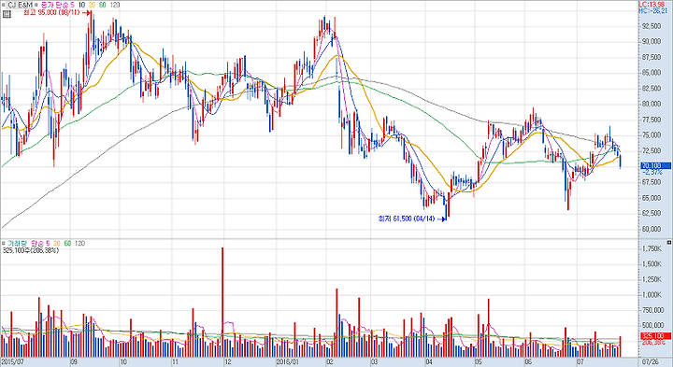Click the small square left of CJ E&M
The width and height of the screenshot is (673, 367).
pos(4,6)
